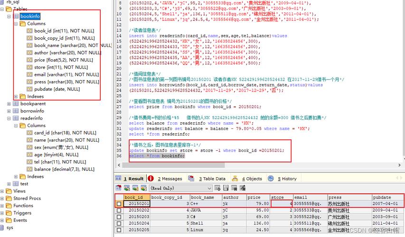Click the table icon beside bookparent
This screenshot has width=405, height=237.
[16, 104]
